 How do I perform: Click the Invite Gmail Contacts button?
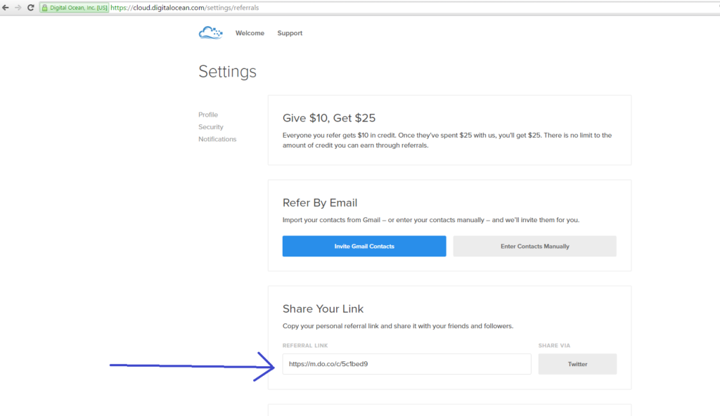point(364,246)
